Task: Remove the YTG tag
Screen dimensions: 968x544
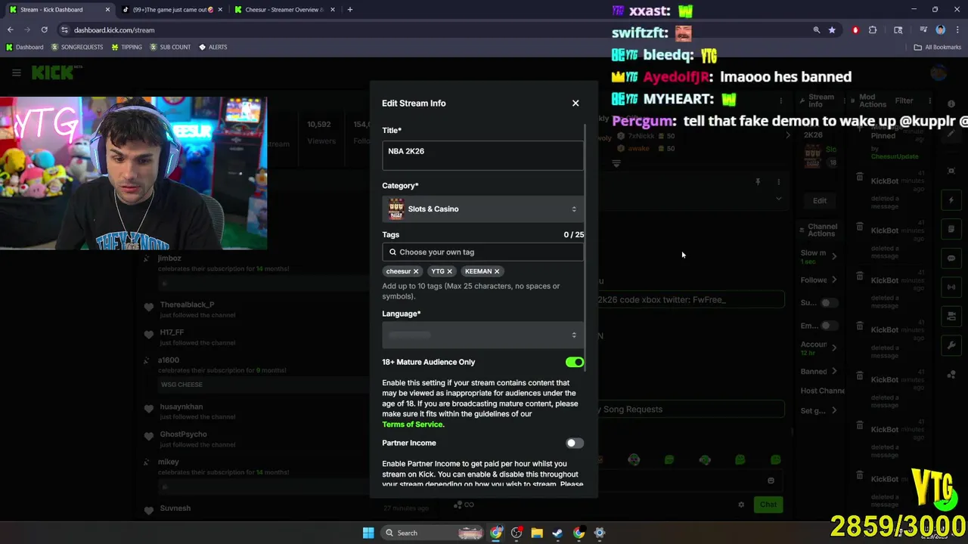Action: click(x=449, y=271)
